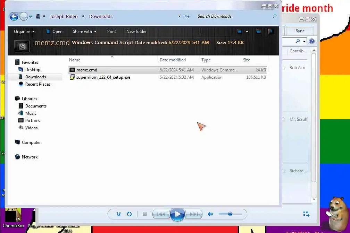Open recent locations dropdown beside nav arrows

[x=31, y=17]
